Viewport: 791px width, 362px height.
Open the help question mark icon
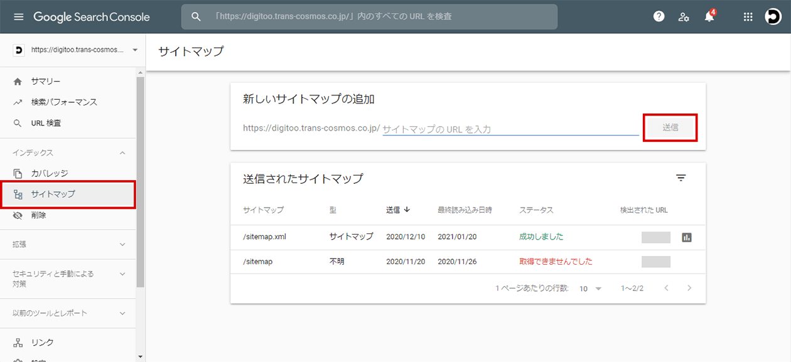(x=659, y=17)
